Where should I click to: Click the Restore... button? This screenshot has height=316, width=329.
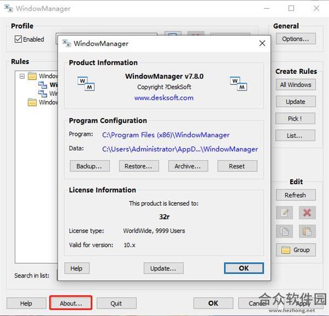click(x=139, y=166)
